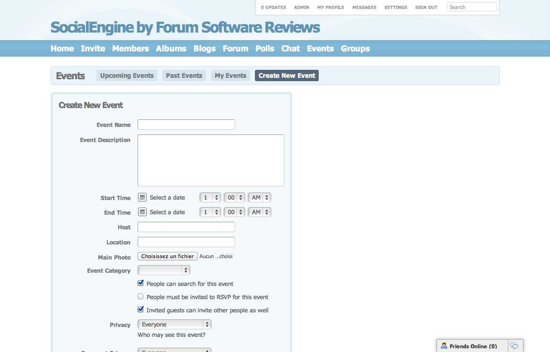Open the Start Time hour dropdown

(210, 198)
